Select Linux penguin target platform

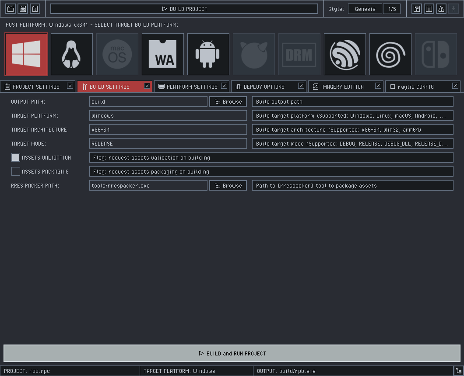coord(72,54)
